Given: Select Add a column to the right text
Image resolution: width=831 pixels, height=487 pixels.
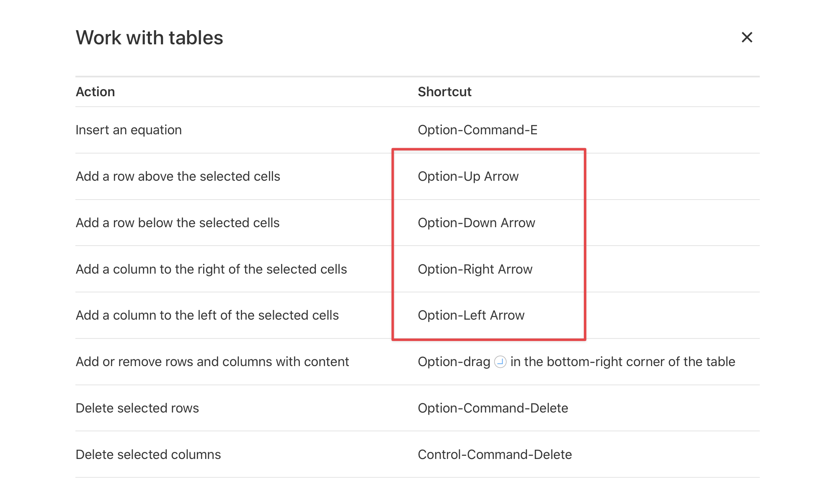Looking at the screenshot, I should click(211, 269).
